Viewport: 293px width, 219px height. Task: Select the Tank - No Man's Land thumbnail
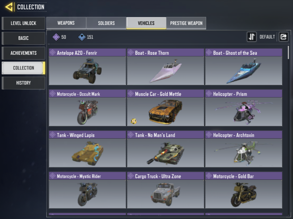pos(165,153)
